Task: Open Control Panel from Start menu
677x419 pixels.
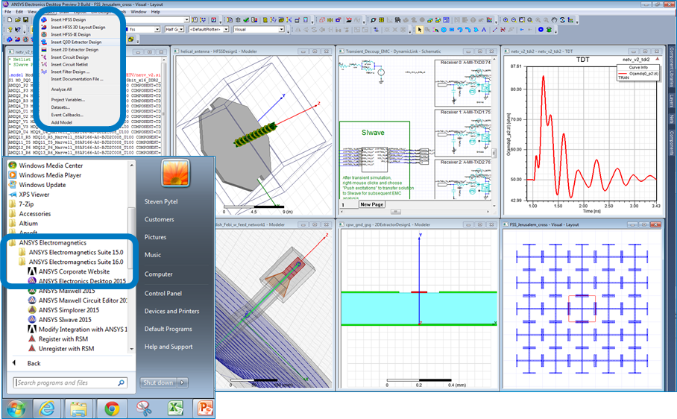Action: [163, 293]
